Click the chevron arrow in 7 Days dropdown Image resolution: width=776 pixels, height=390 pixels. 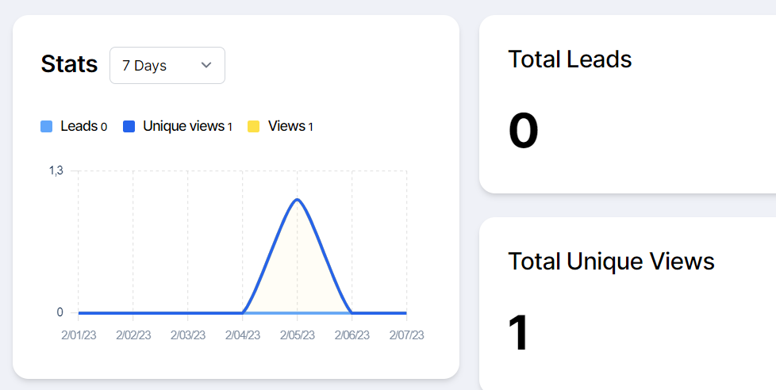(x=206, y=65)
